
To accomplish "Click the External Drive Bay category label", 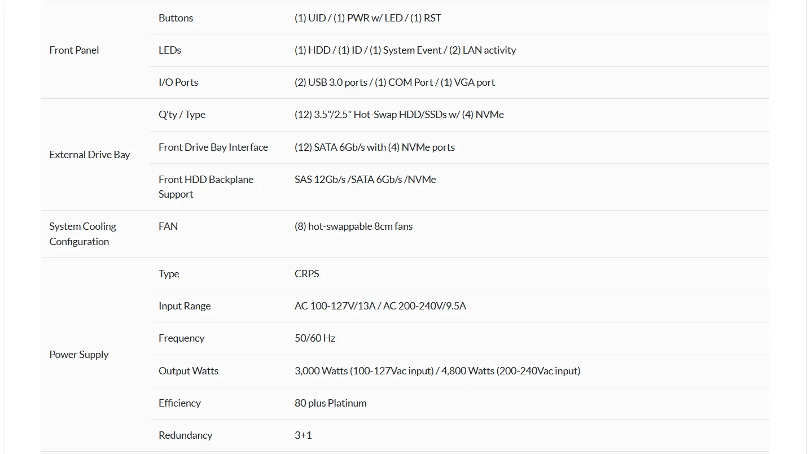I will [90, 155].
